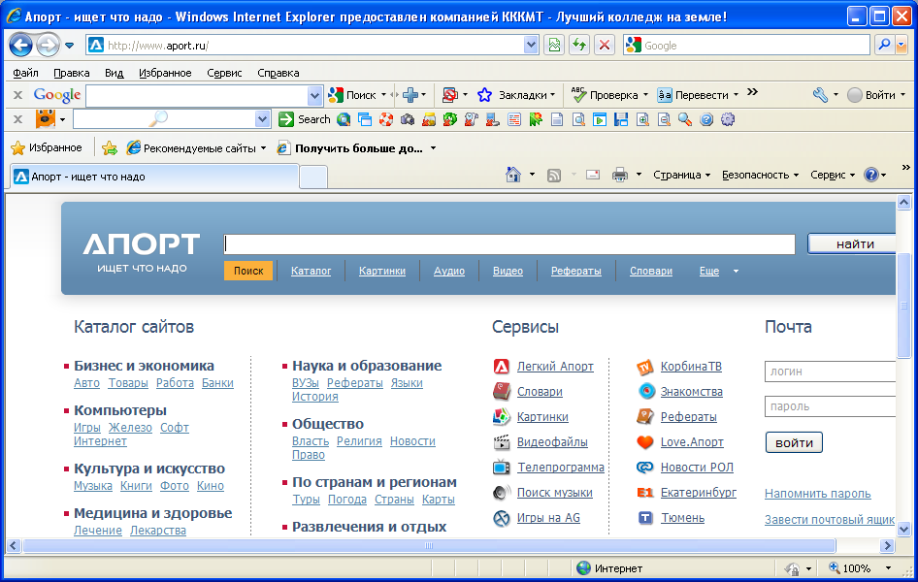
Task: Open recent pages dropdown arrow near Forward
Action: coord(69,45)
